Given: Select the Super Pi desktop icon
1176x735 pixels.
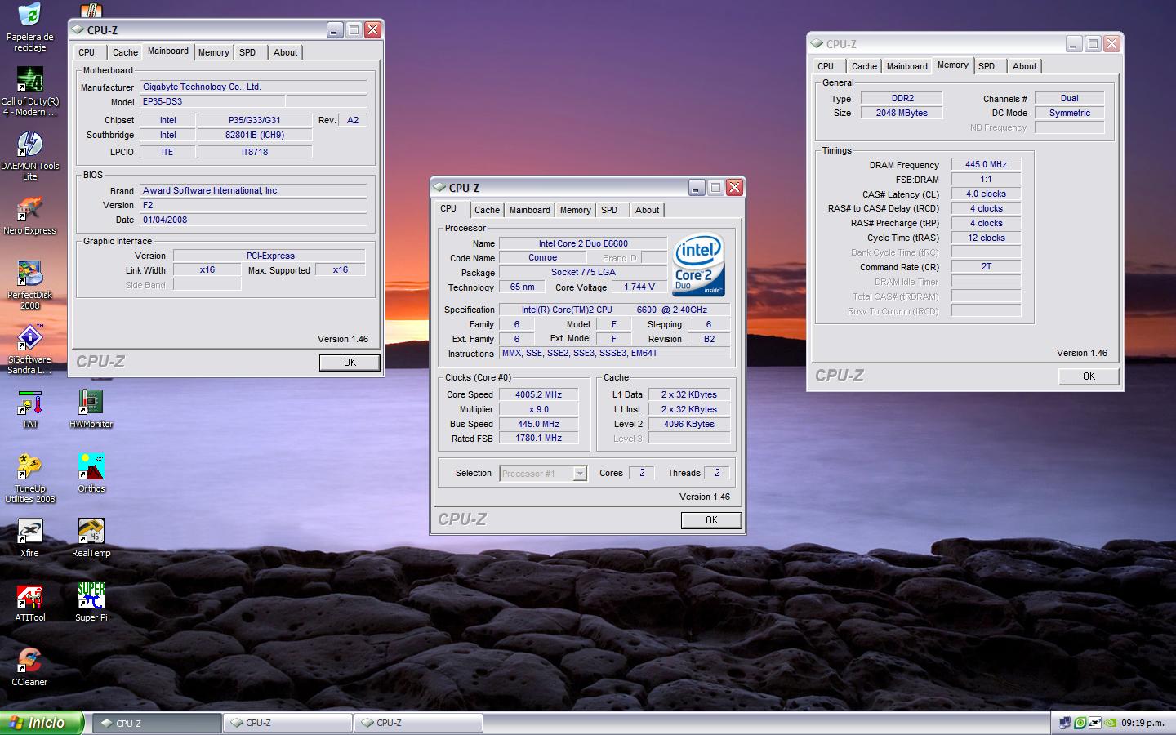Looking at the screenshot, I should (91, 603).
